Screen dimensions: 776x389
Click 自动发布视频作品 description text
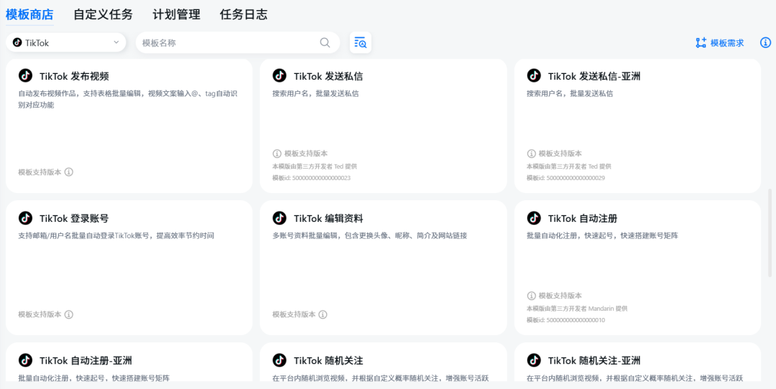[128, 99]
